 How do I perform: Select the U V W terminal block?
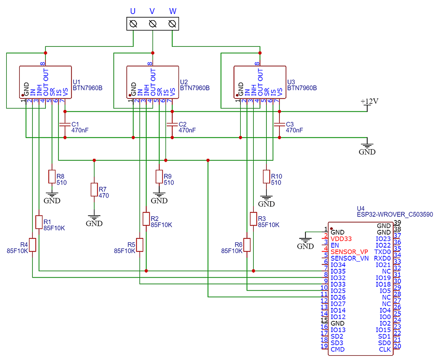(152, 22)
